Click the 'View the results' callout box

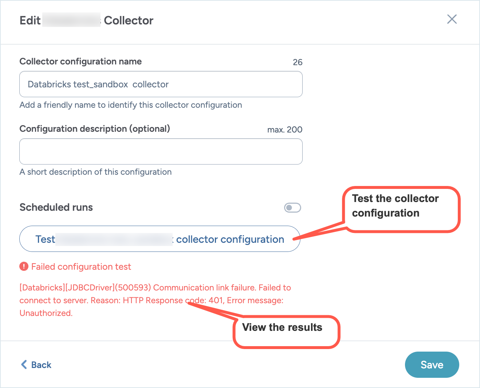[286, 331]
